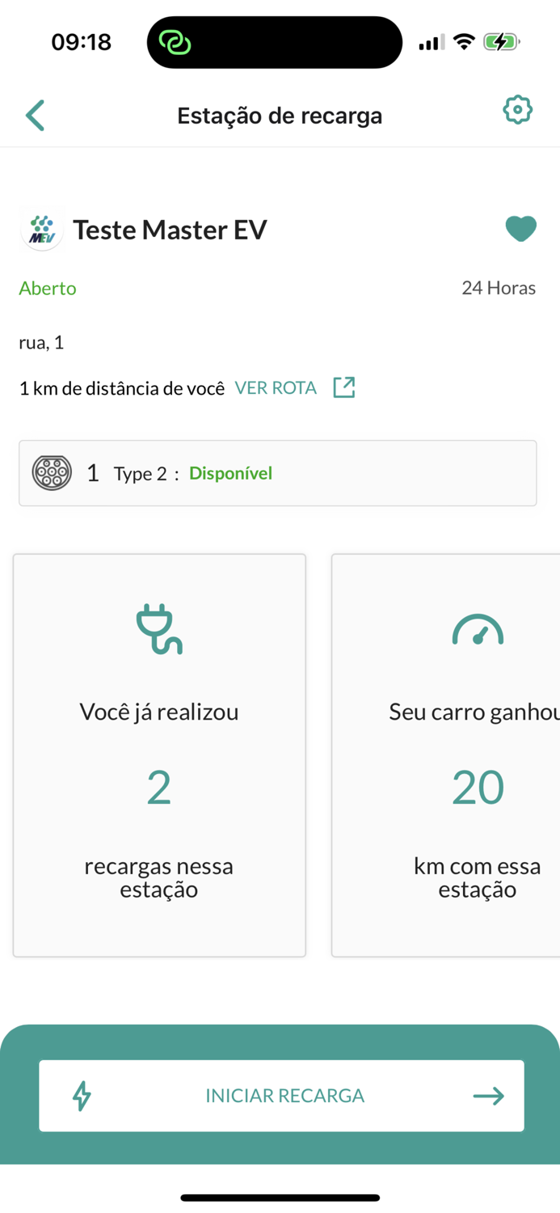The height and width of the screenshot is (1213, 560).
Task: Tap the Disponível availability indicator
Action: tap(230, 472)
